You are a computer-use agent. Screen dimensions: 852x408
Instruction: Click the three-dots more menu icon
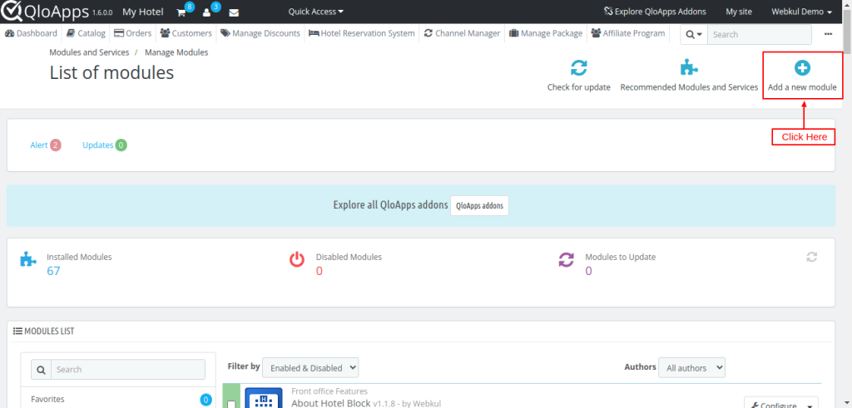[828, 33]
